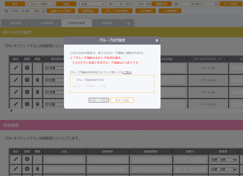Viewport: 243px width, 176px height.
Task: Click the 保存 save button
Action: 15,4
